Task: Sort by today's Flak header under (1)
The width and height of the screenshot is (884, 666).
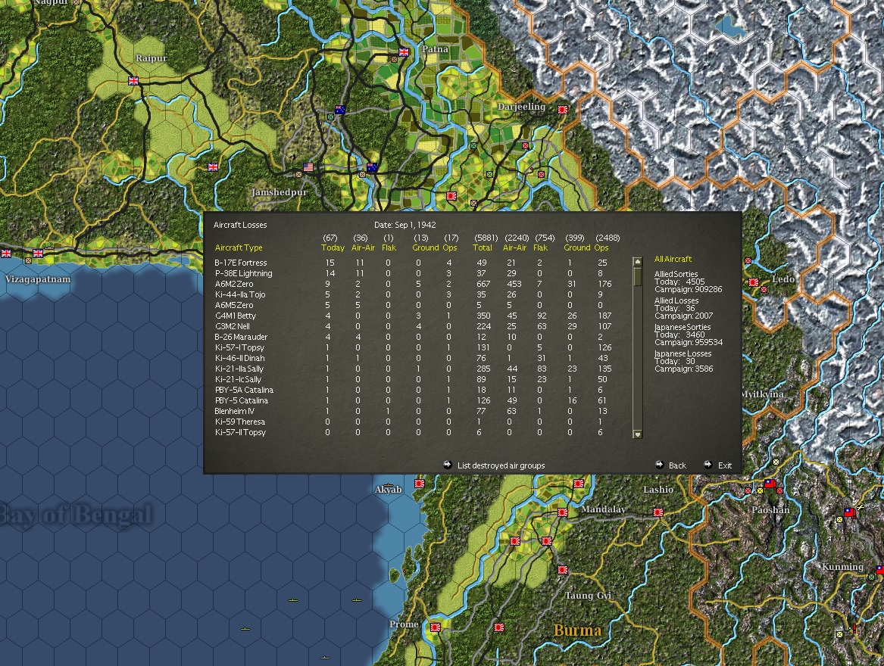Action: [x=389, y=247]
